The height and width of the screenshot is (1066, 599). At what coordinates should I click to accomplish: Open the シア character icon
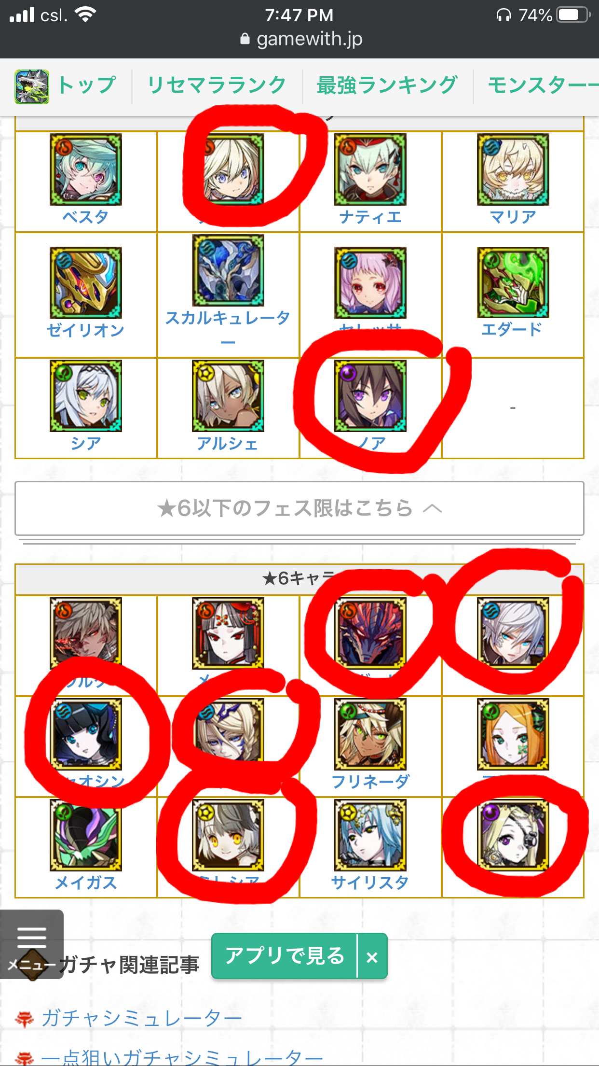[86, 395]
